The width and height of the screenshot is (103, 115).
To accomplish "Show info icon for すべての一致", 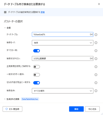I will click(96, 51).
